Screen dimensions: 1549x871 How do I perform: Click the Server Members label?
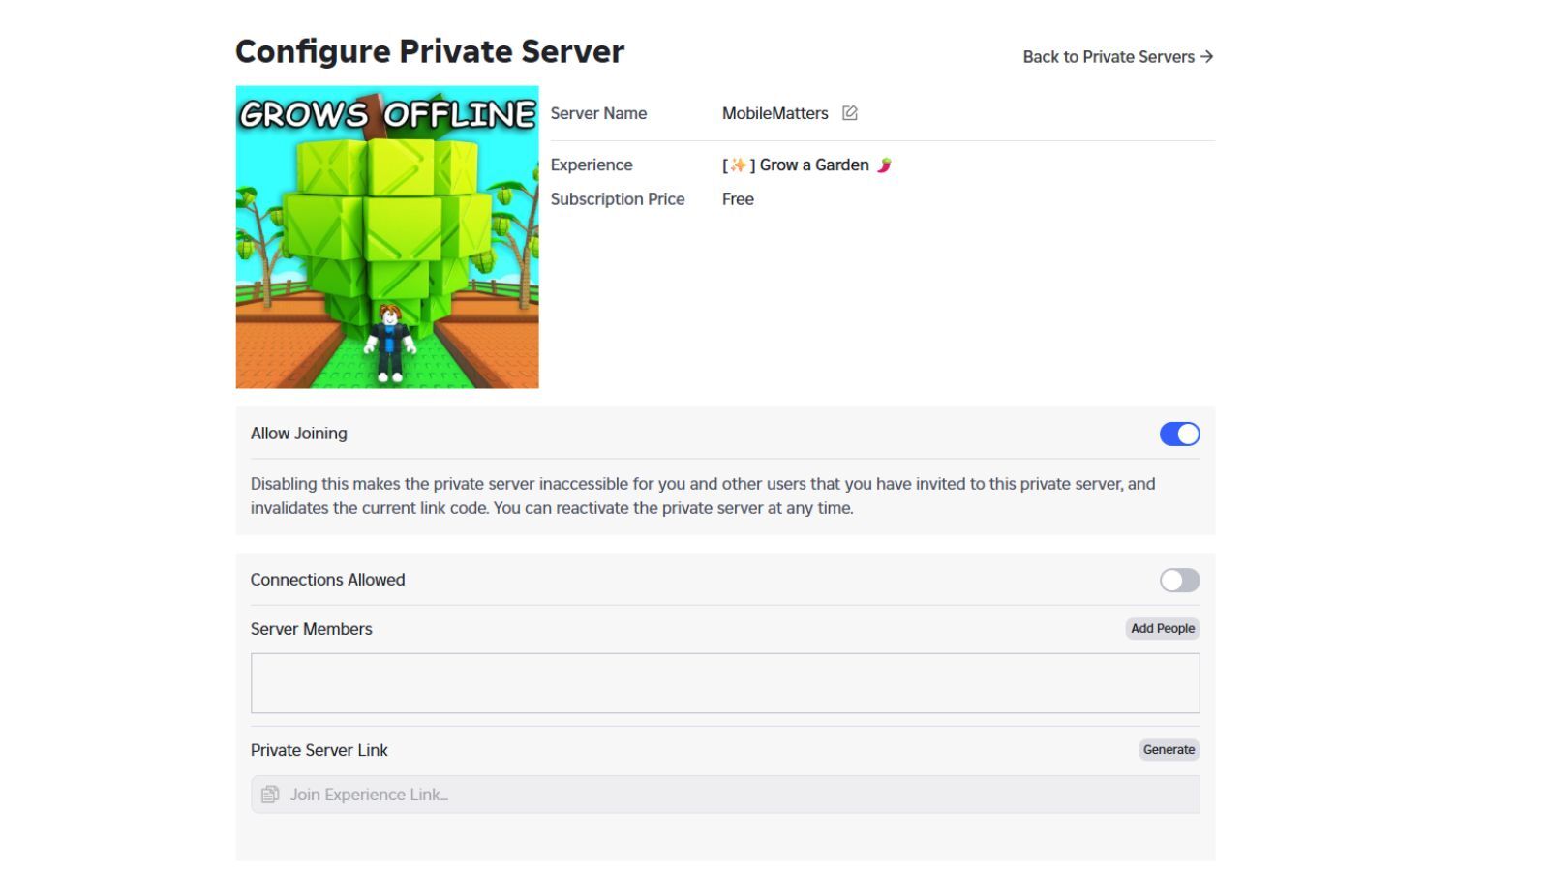pos(312,629)
